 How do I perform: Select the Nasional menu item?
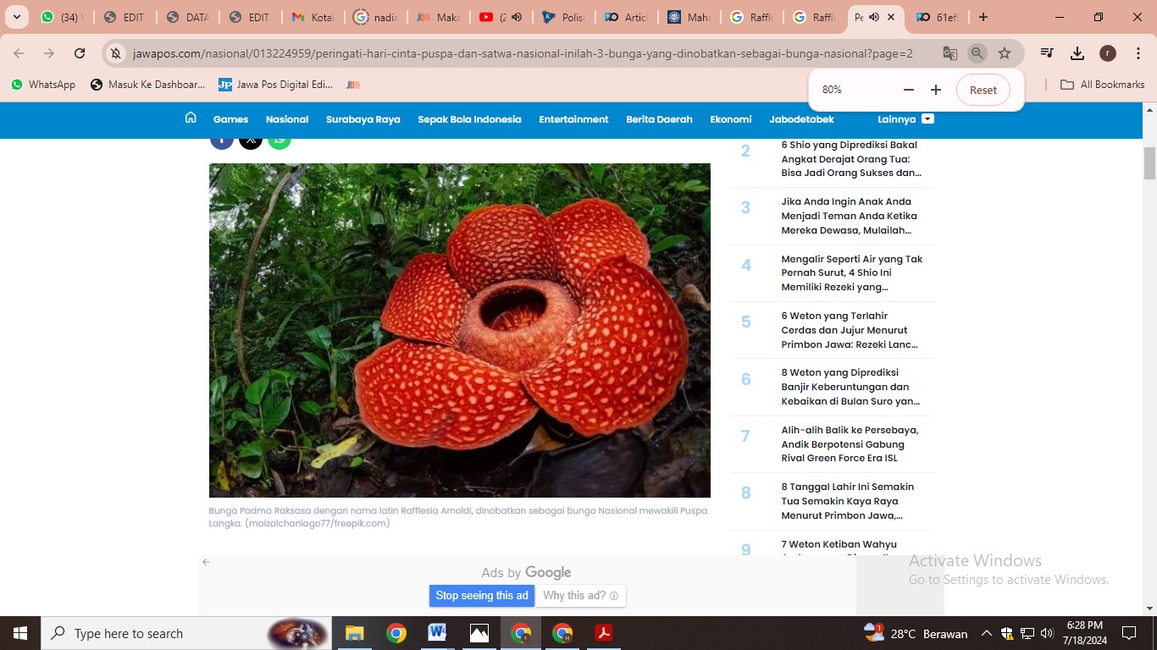(286, 118)
